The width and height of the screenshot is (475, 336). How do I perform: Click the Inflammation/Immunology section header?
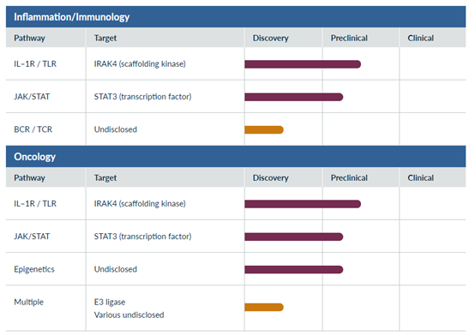[x=236, y=17]
